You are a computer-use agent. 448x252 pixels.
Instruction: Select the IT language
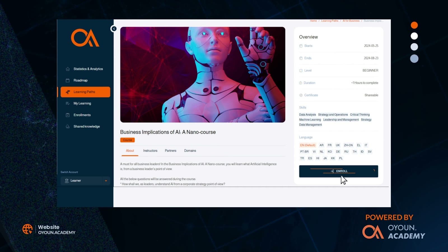pyautogui.click(x=366, y=145)
